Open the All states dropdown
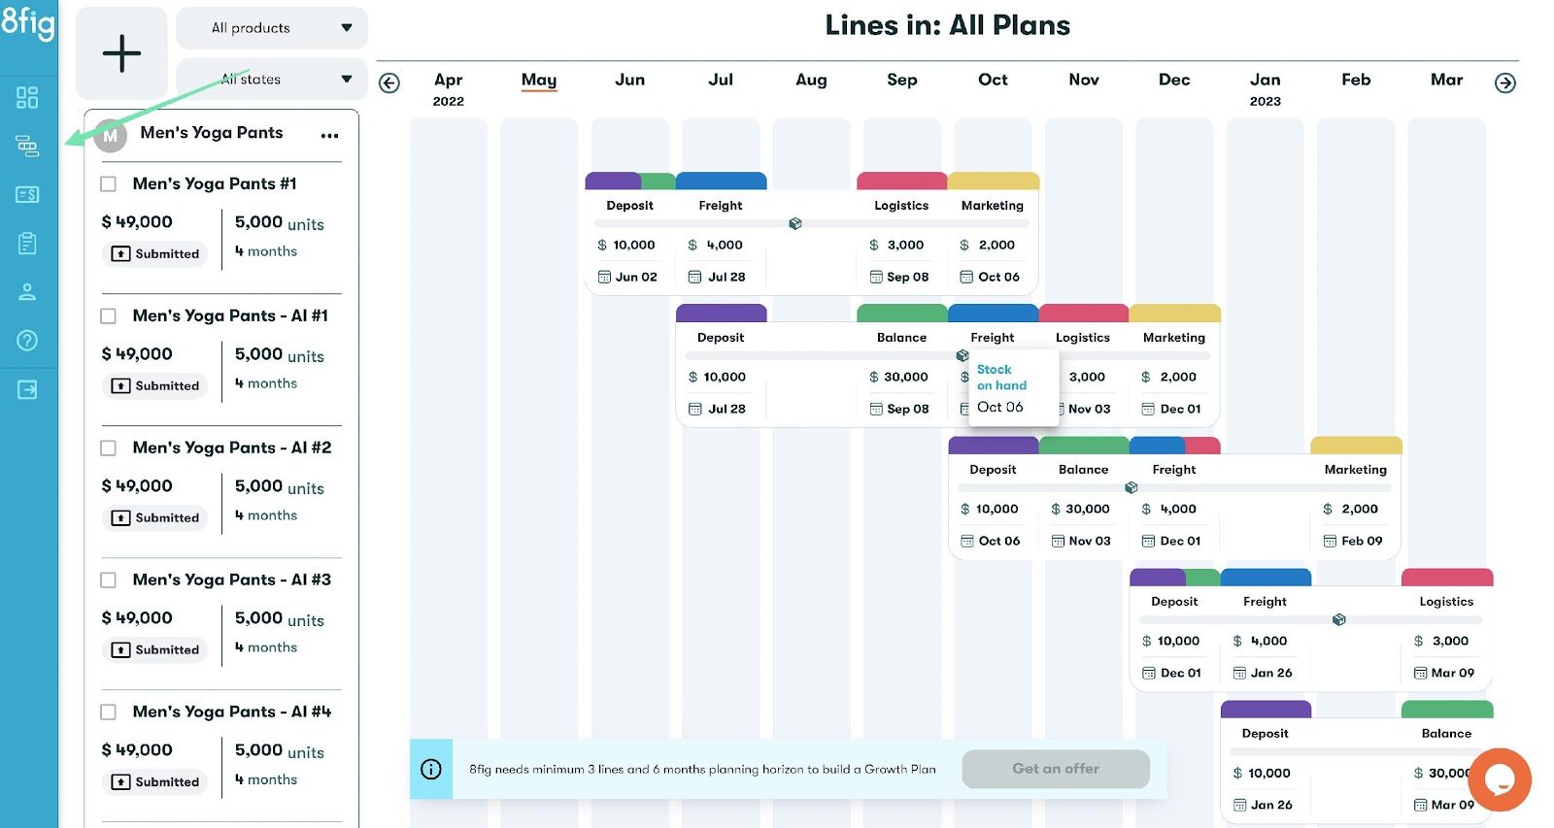This screenshot has width=1554, height=828. pos(272,80)
